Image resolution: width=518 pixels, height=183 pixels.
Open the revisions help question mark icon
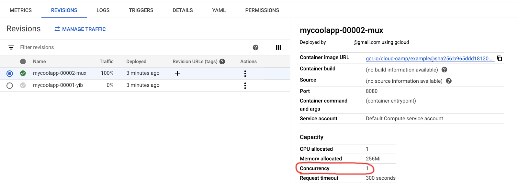pos(255,48)
